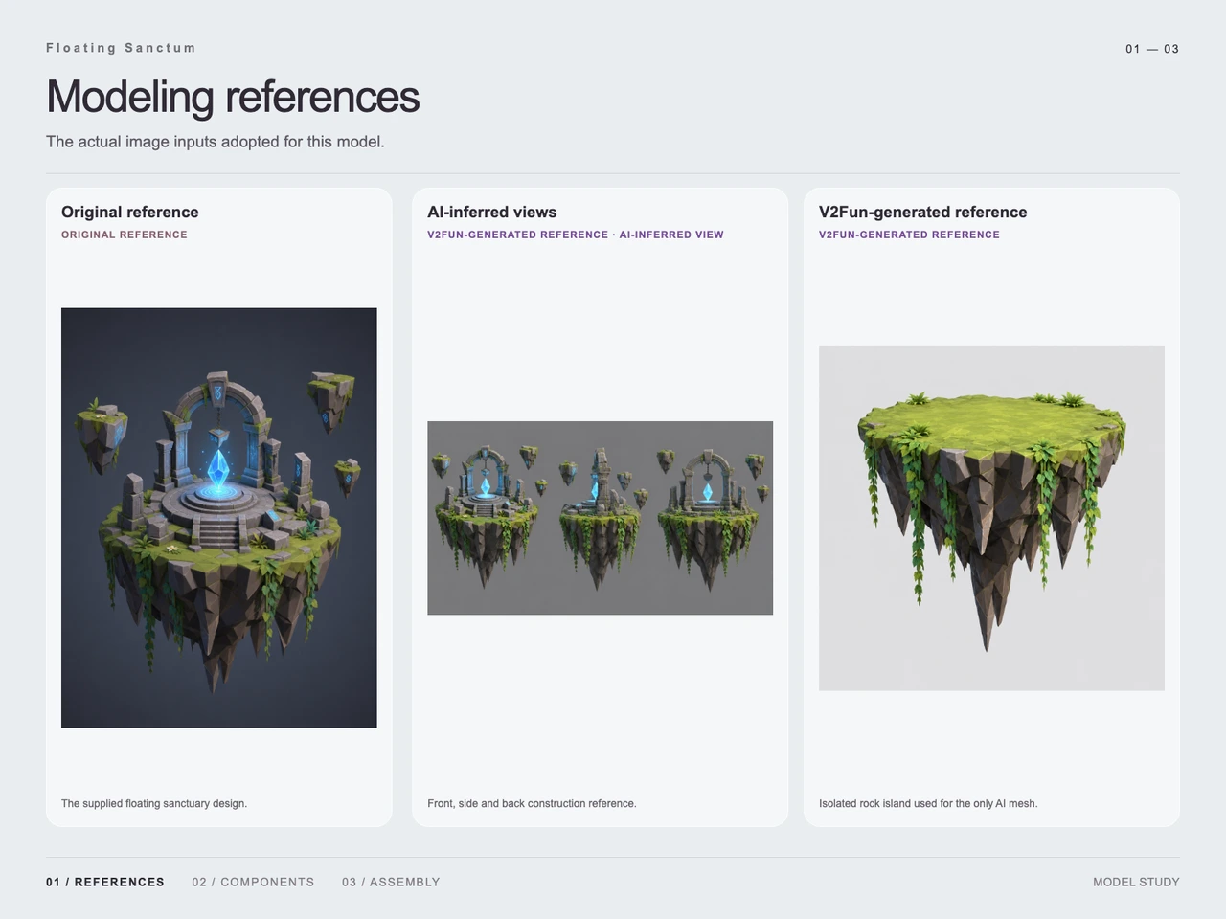Select the isolated rock island image
This screenshot has height=919, width=1226.
coord(991,518)
